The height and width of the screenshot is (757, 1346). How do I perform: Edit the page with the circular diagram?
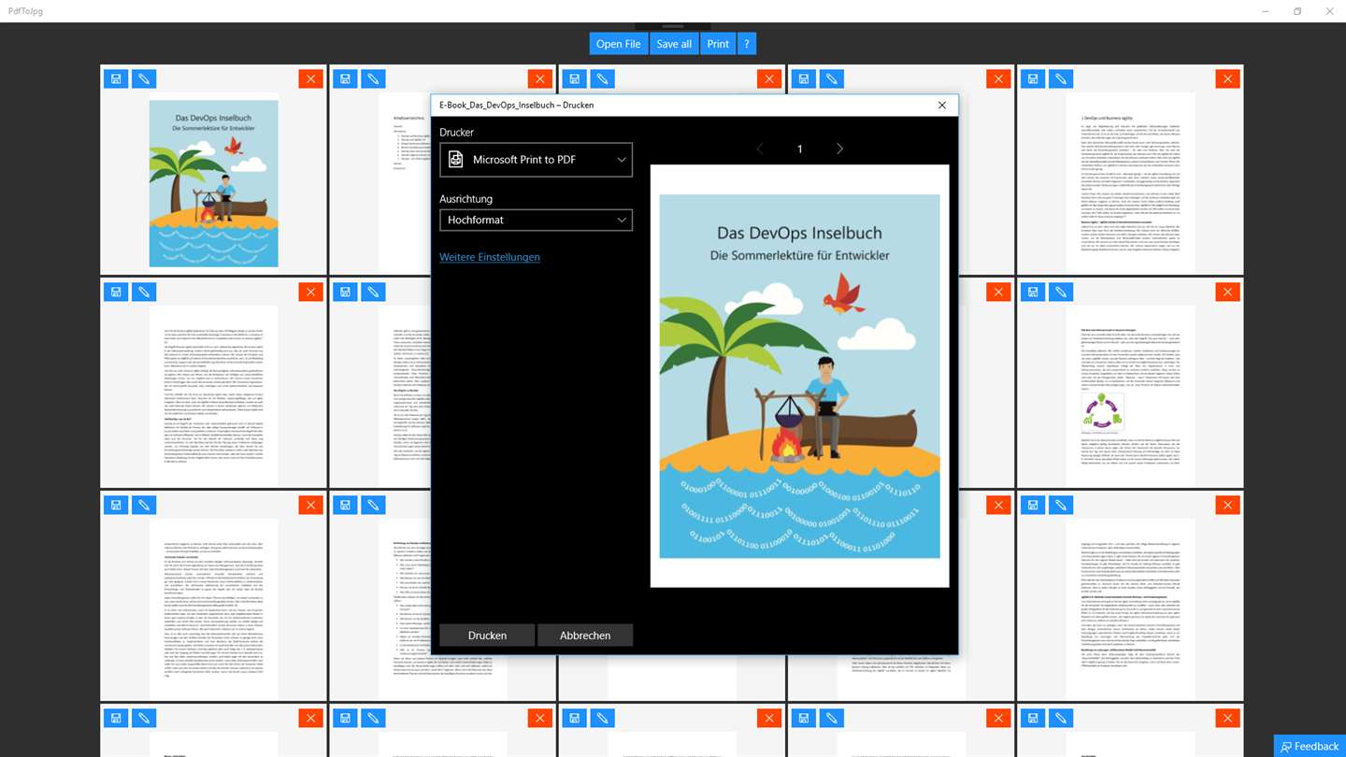[1061, 293]
